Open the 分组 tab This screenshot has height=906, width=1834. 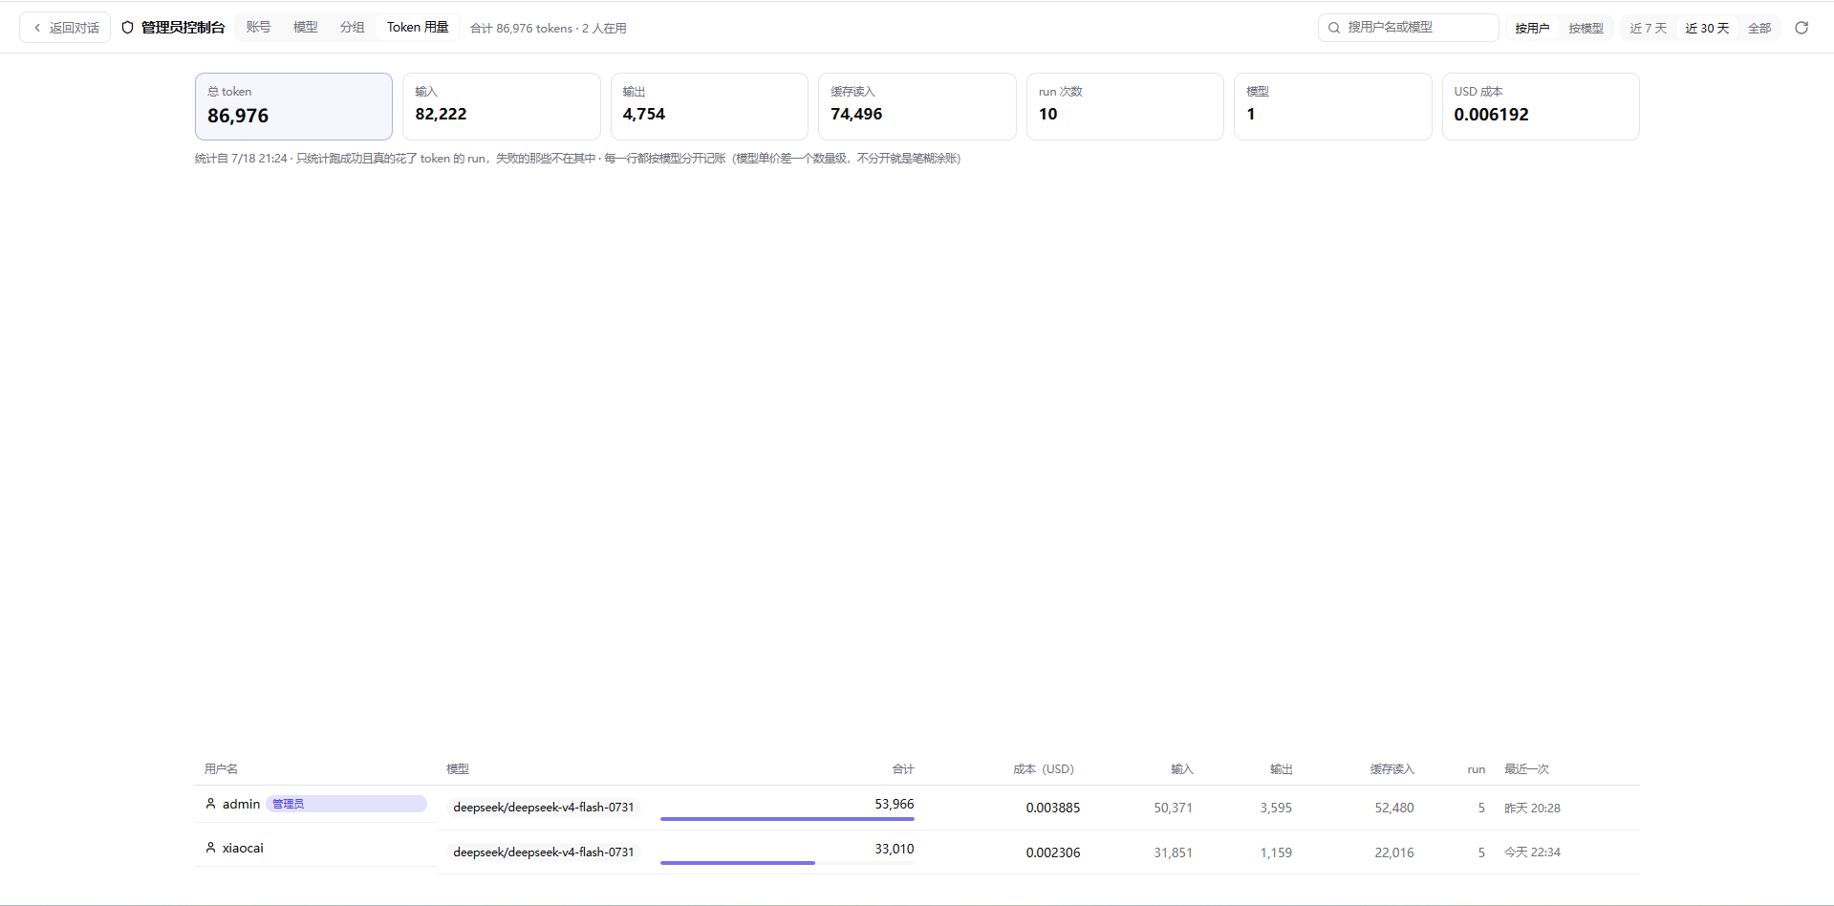pos(353,27)
